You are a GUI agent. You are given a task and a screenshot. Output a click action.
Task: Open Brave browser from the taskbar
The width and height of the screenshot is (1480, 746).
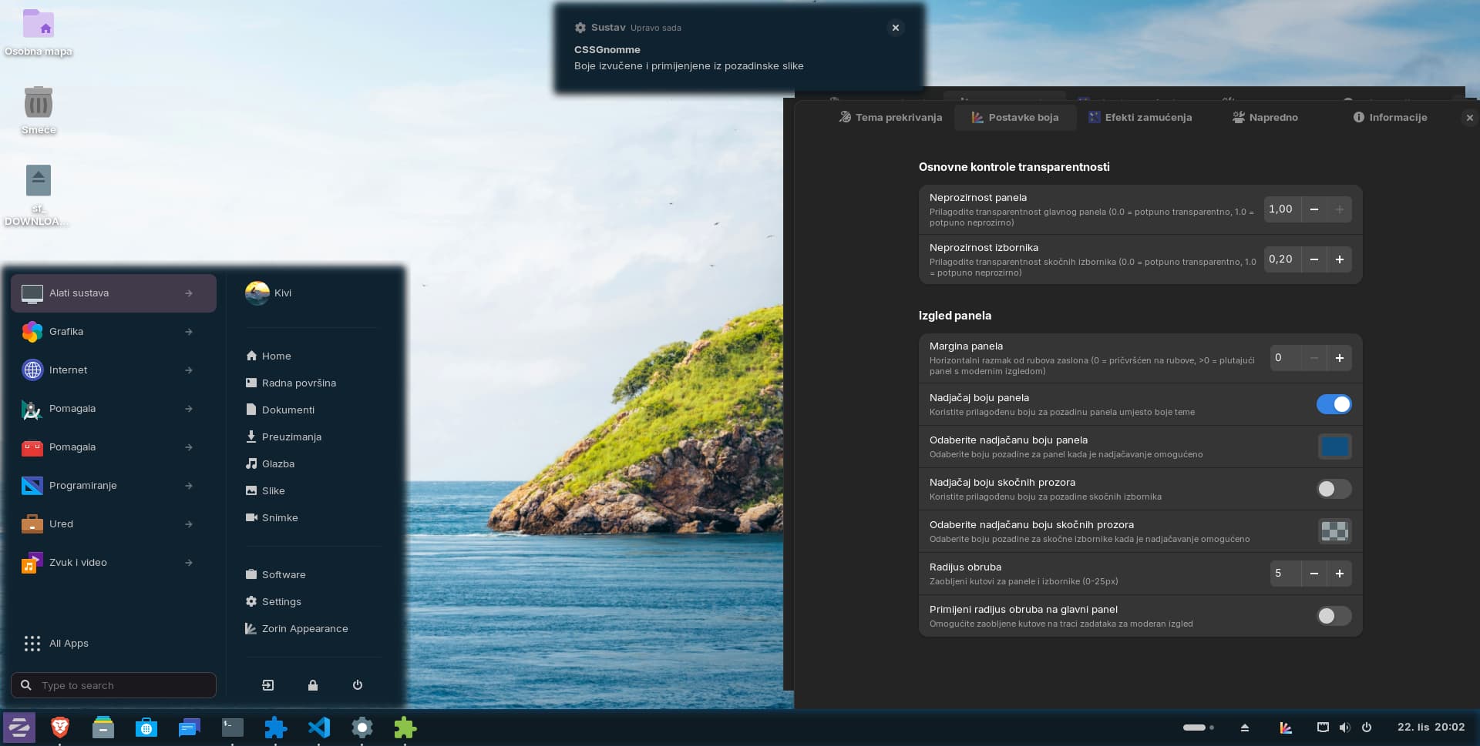(x=60, y=728)
